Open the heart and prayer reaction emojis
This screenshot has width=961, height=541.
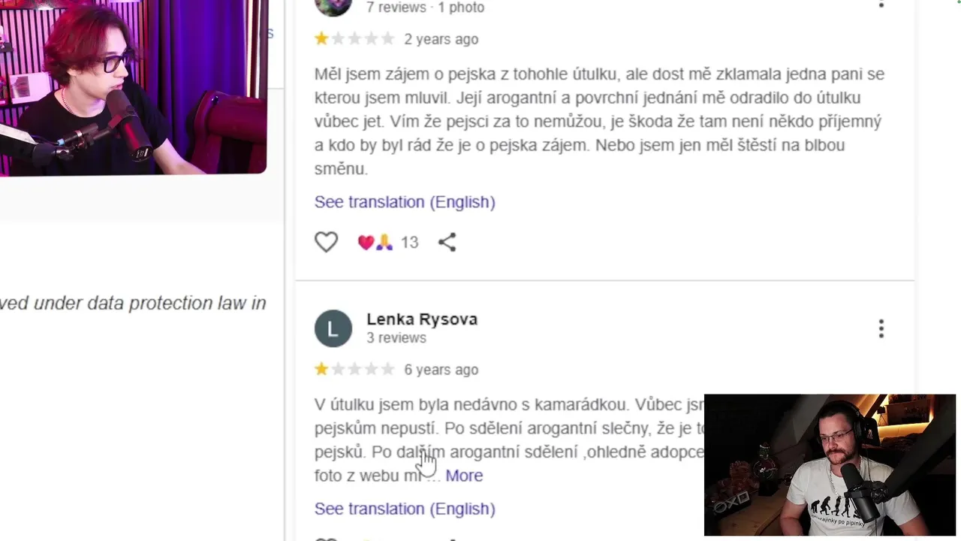click(x=375, y=242)
